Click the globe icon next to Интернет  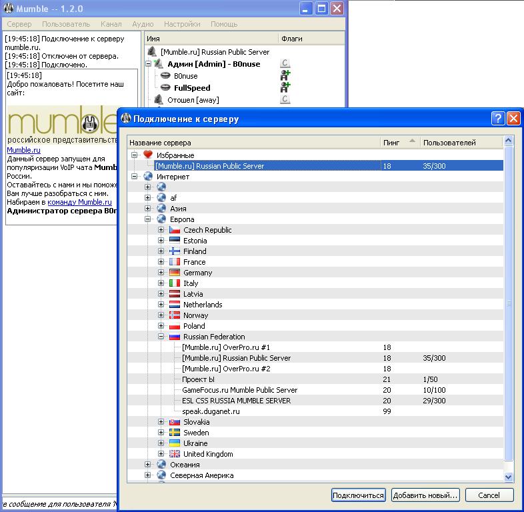pos(148,177)
